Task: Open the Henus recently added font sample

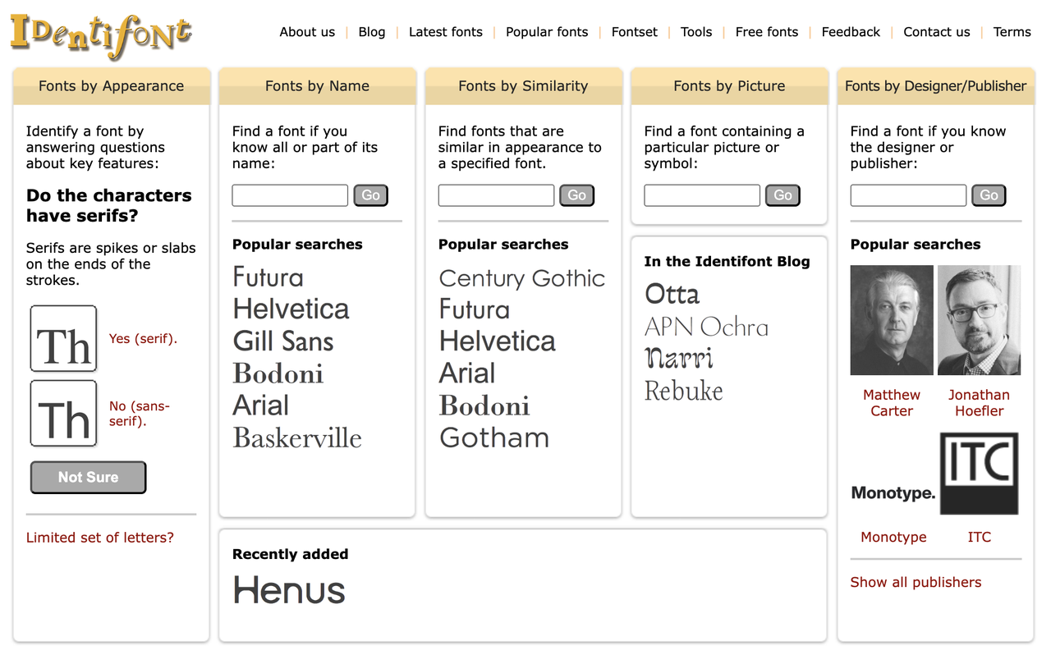Action: 289,590
